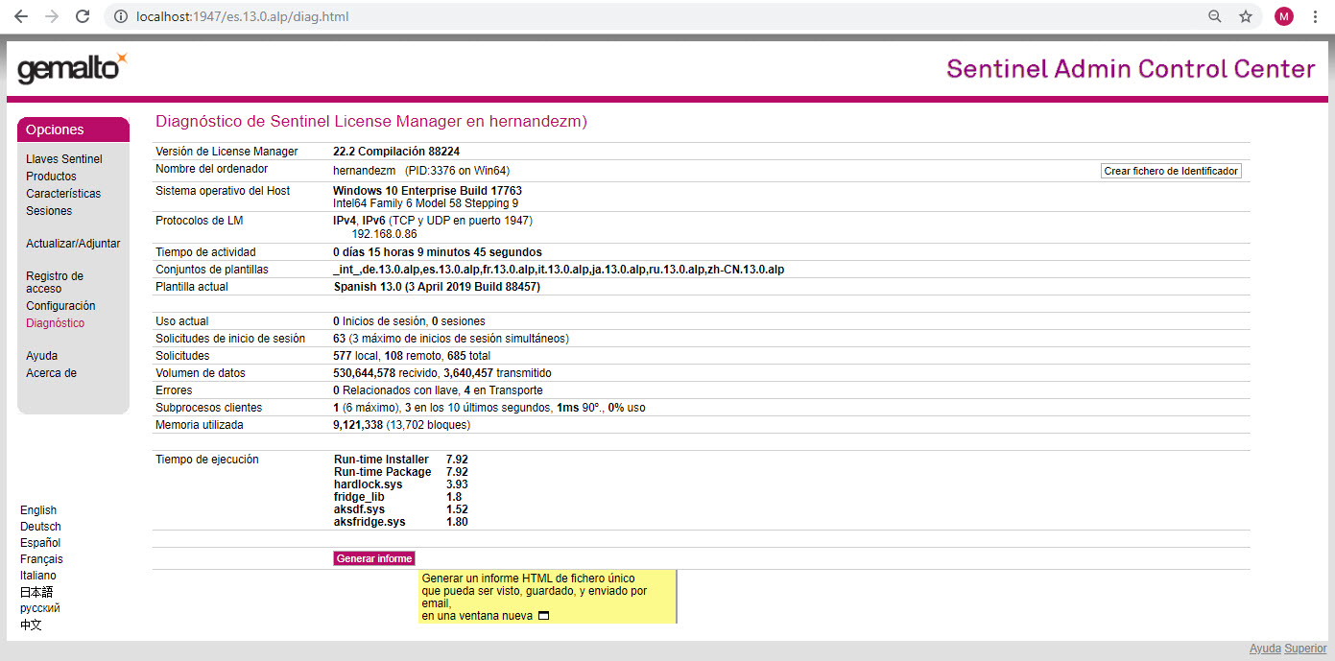This screenshot has width=1335, height=661.
Task: Click Crear fichero de Identificador button
Action: point(1171,171)
